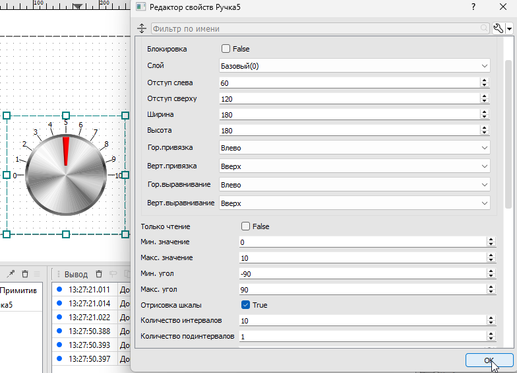Open the wrench button dropdown arrow
Image resolution: width=517 pixels, height=373 pixels.
[509, 30]
